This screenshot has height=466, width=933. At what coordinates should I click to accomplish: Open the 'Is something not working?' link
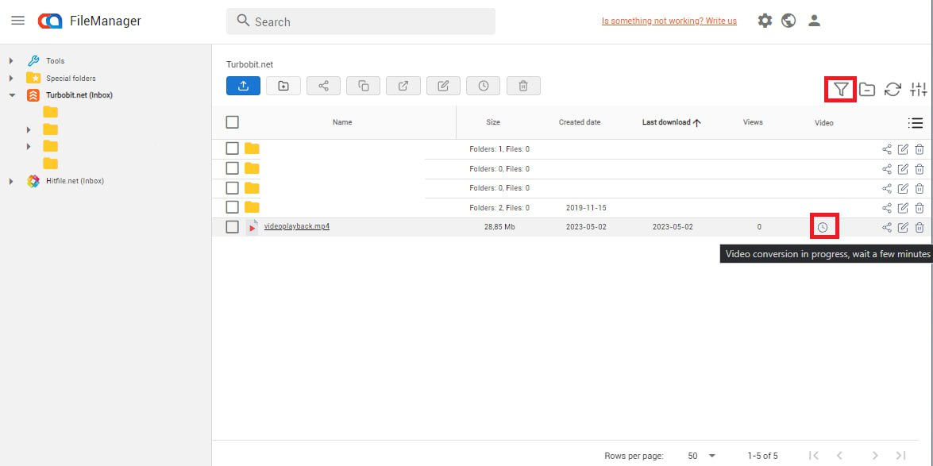(669, 21)
